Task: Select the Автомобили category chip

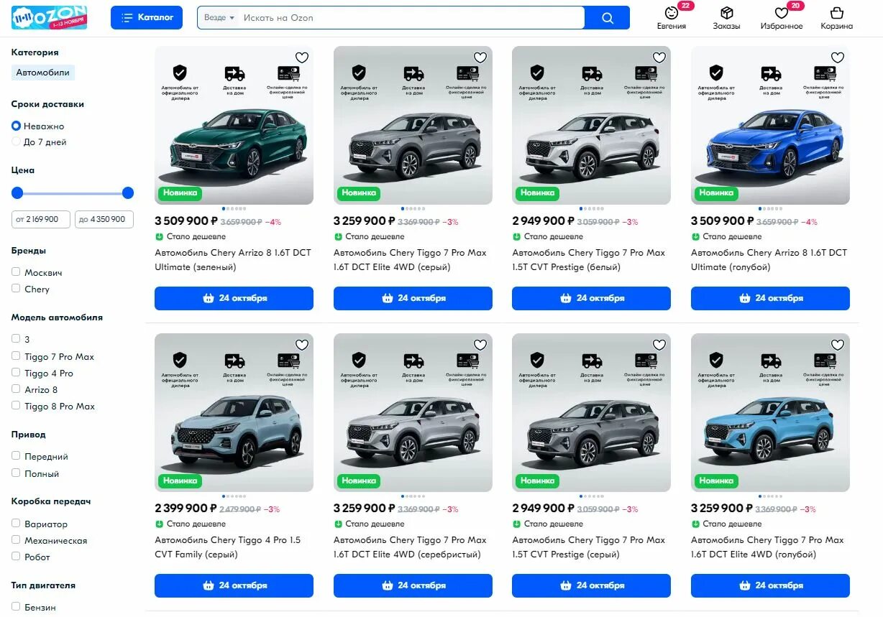Action: pyautogui.click(x=43, y=73)
